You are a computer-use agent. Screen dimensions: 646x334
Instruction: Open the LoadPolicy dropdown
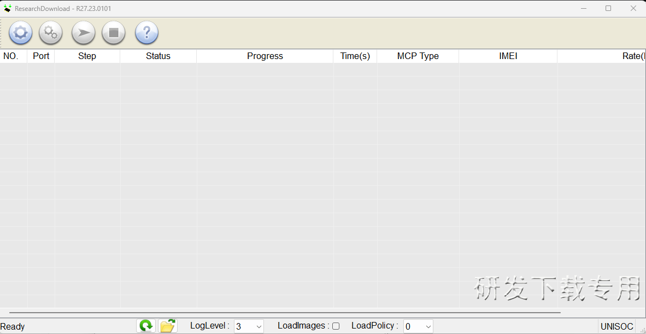point(418,326)
